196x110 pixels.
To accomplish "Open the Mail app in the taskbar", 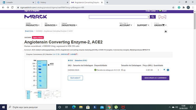I will tap(102, 107).
